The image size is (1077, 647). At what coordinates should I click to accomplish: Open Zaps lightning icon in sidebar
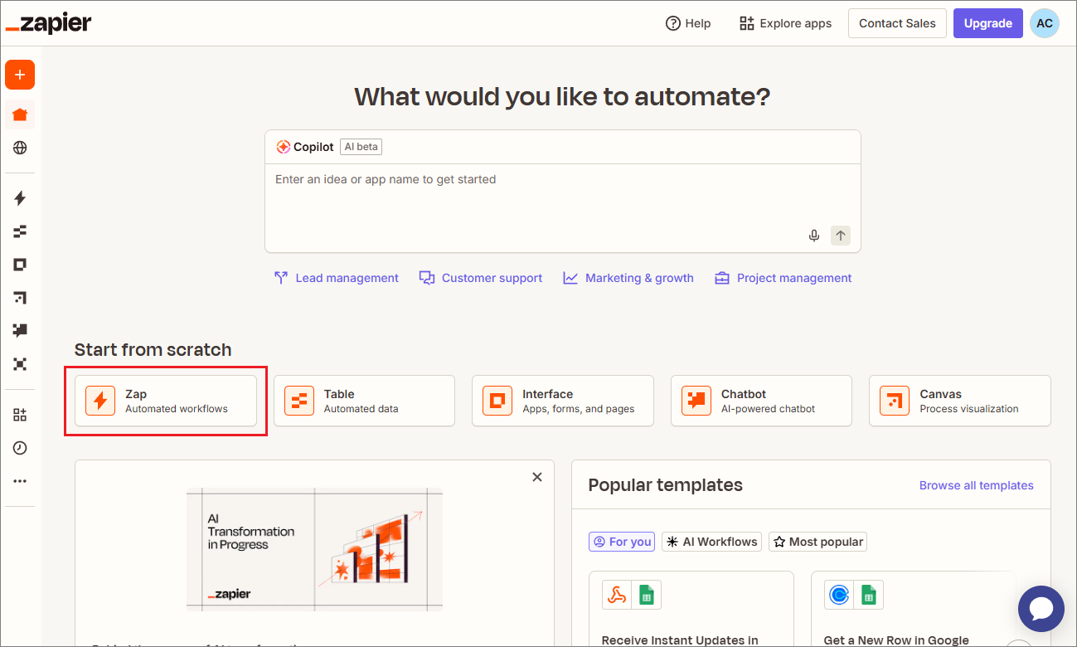20,198
